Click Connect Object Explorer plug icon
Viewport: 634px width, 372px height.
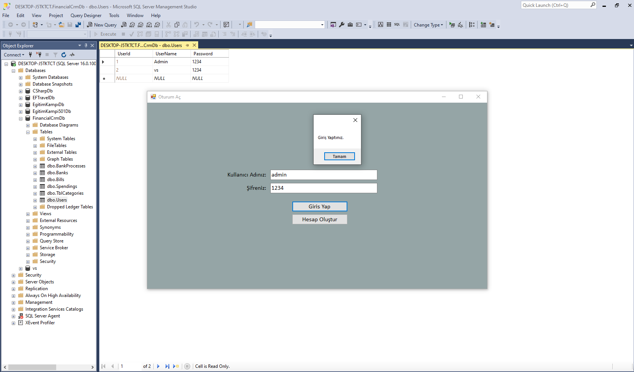tap(30, 55)
